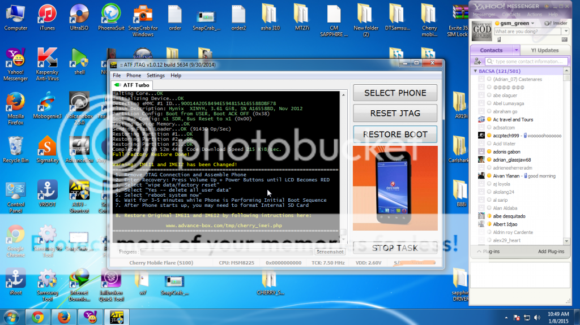Click the SigmaKey desktop icon
This screenshot has width=580, height=325.
pyautogui.click(x=47, y=148)
